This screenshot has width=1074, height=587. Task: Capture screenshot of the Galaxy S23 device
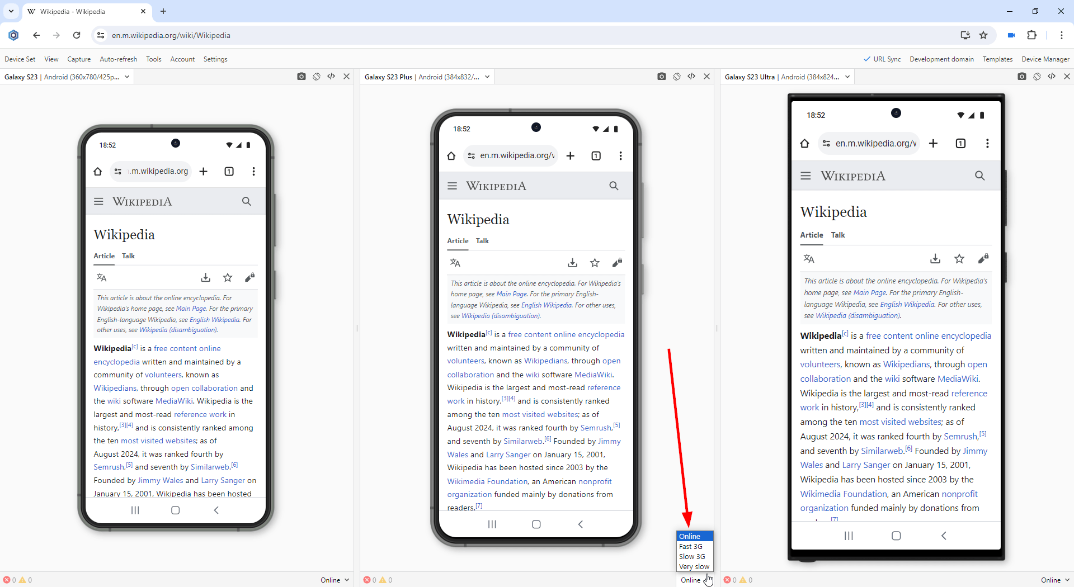[x=301, y=76]
